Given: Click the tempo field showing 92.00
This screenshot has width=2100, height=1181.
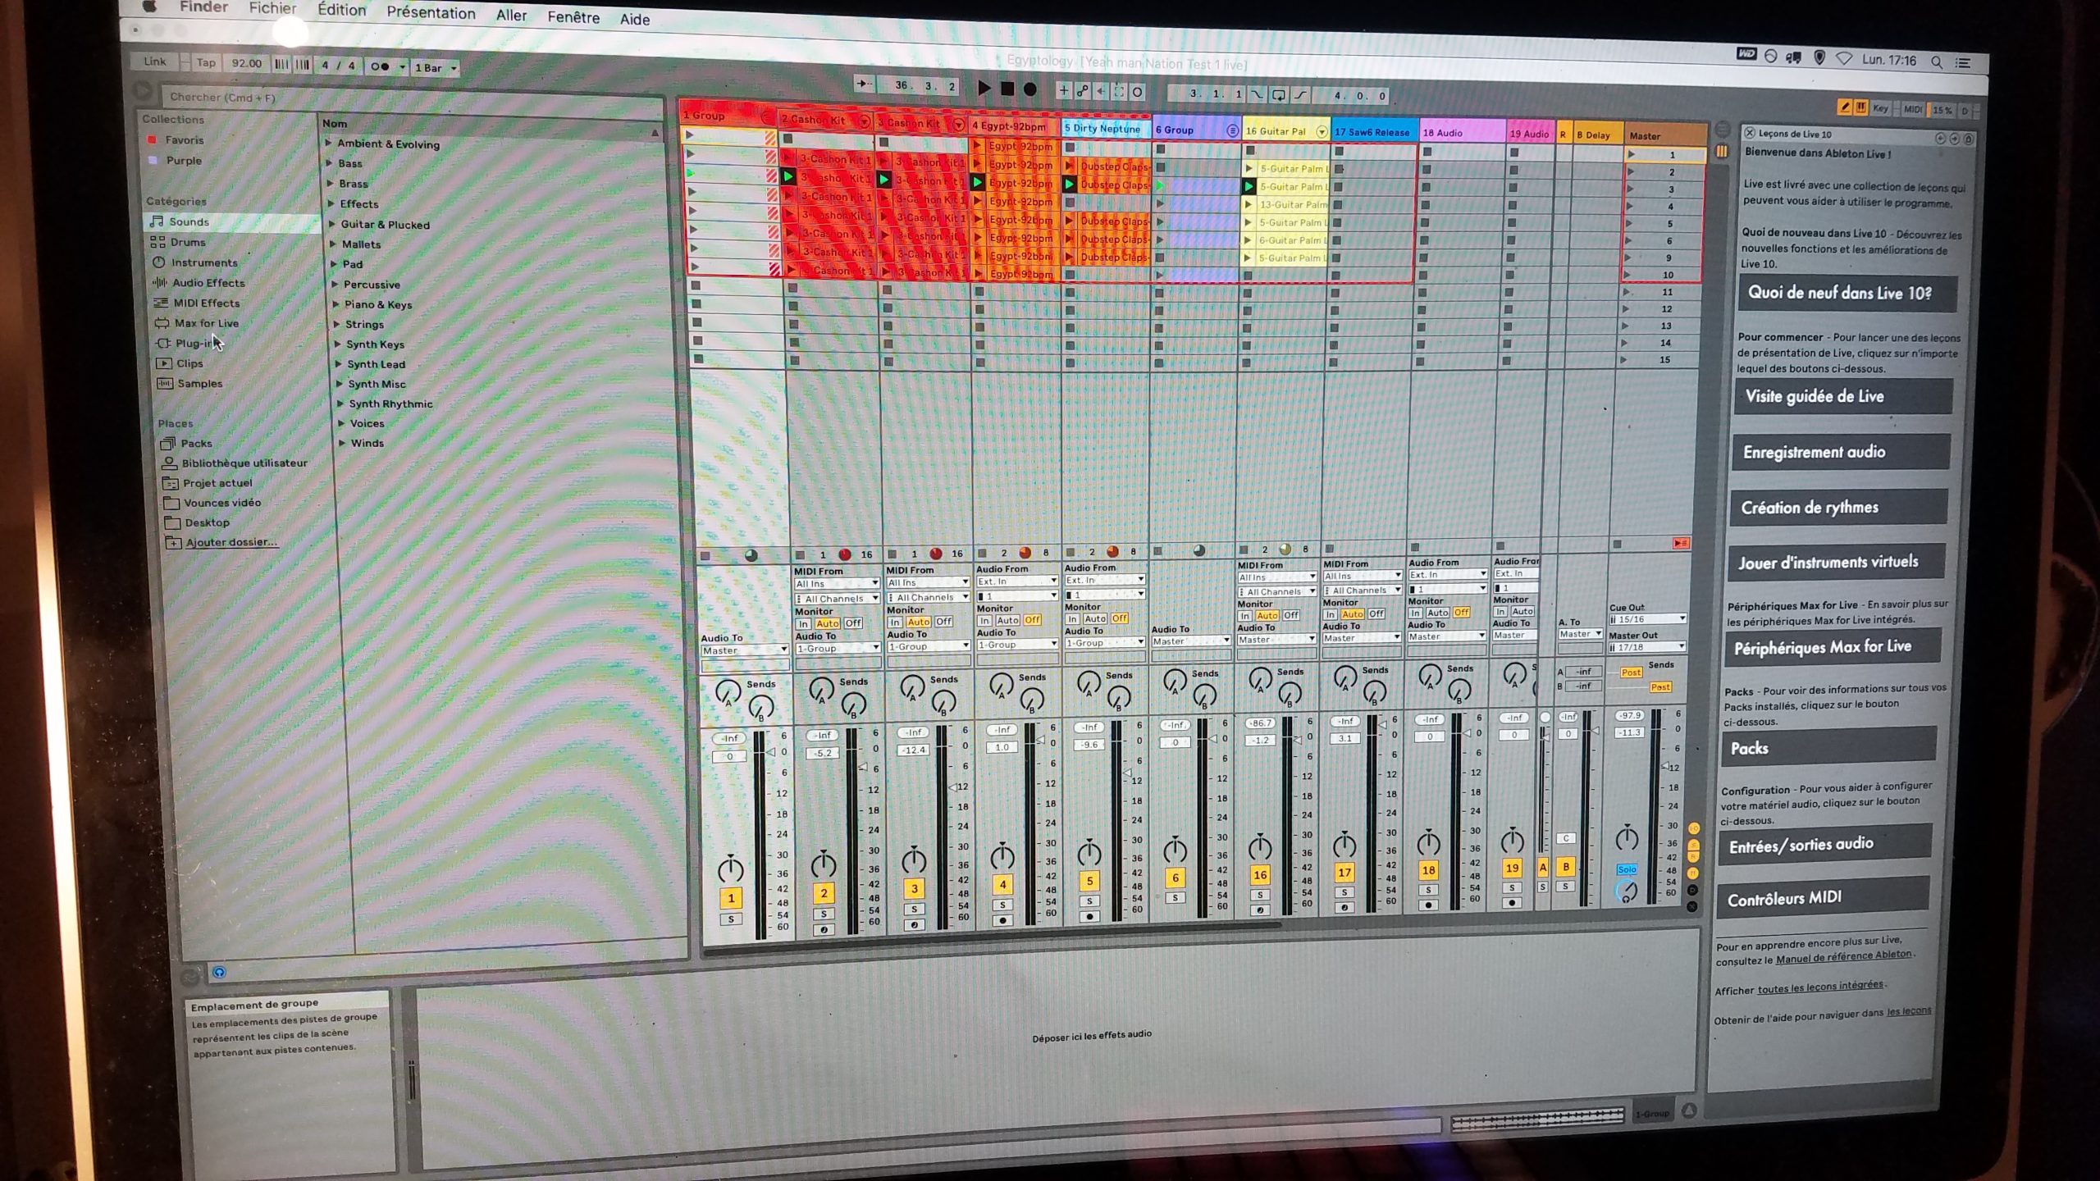Looking at the screenshot, I should coord(246,63).
